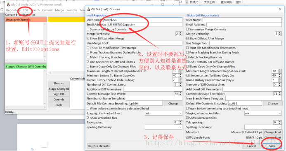Select the Unstaged Changes header

[x=26, y=20]
